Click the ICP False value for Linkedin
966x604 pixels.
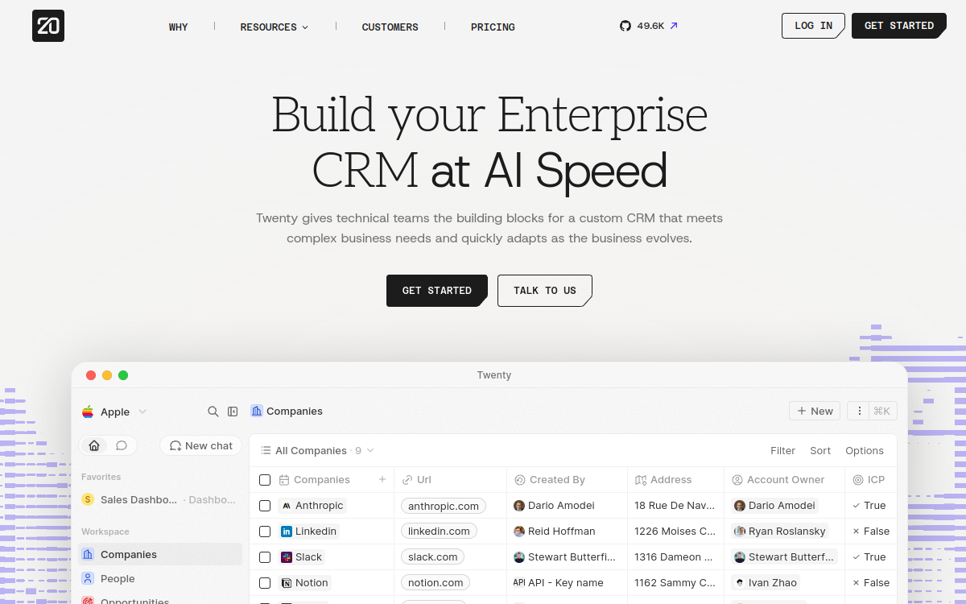pyautogui.click(x=871, y=532)
